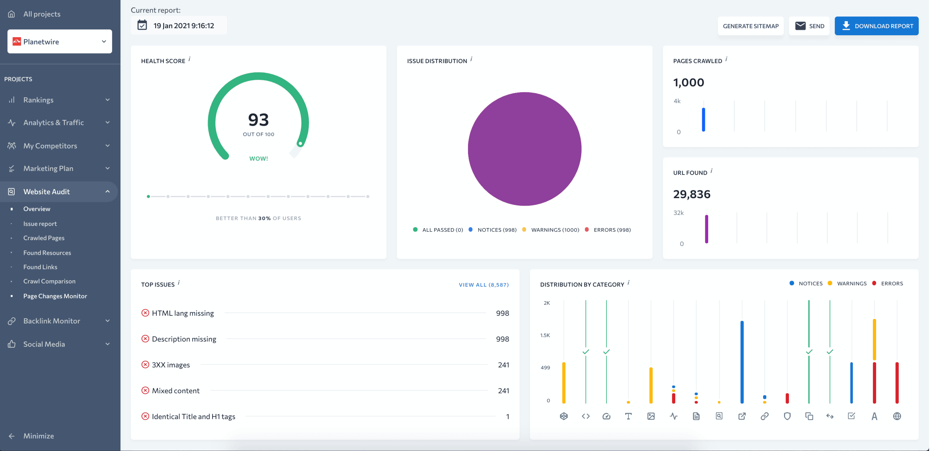
Task: Open the Issue report section
Action: click(40, 223)
